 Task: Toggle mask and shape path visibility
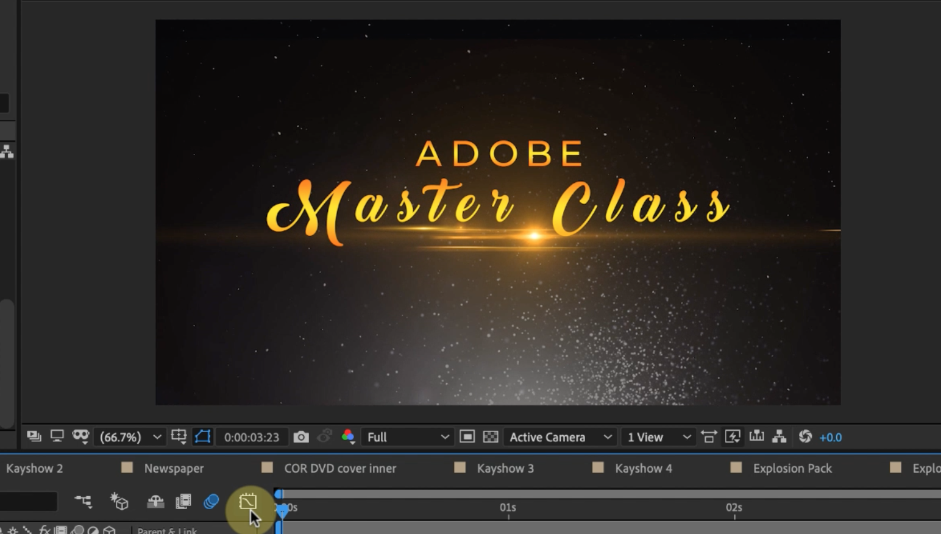tap(202, 436)
